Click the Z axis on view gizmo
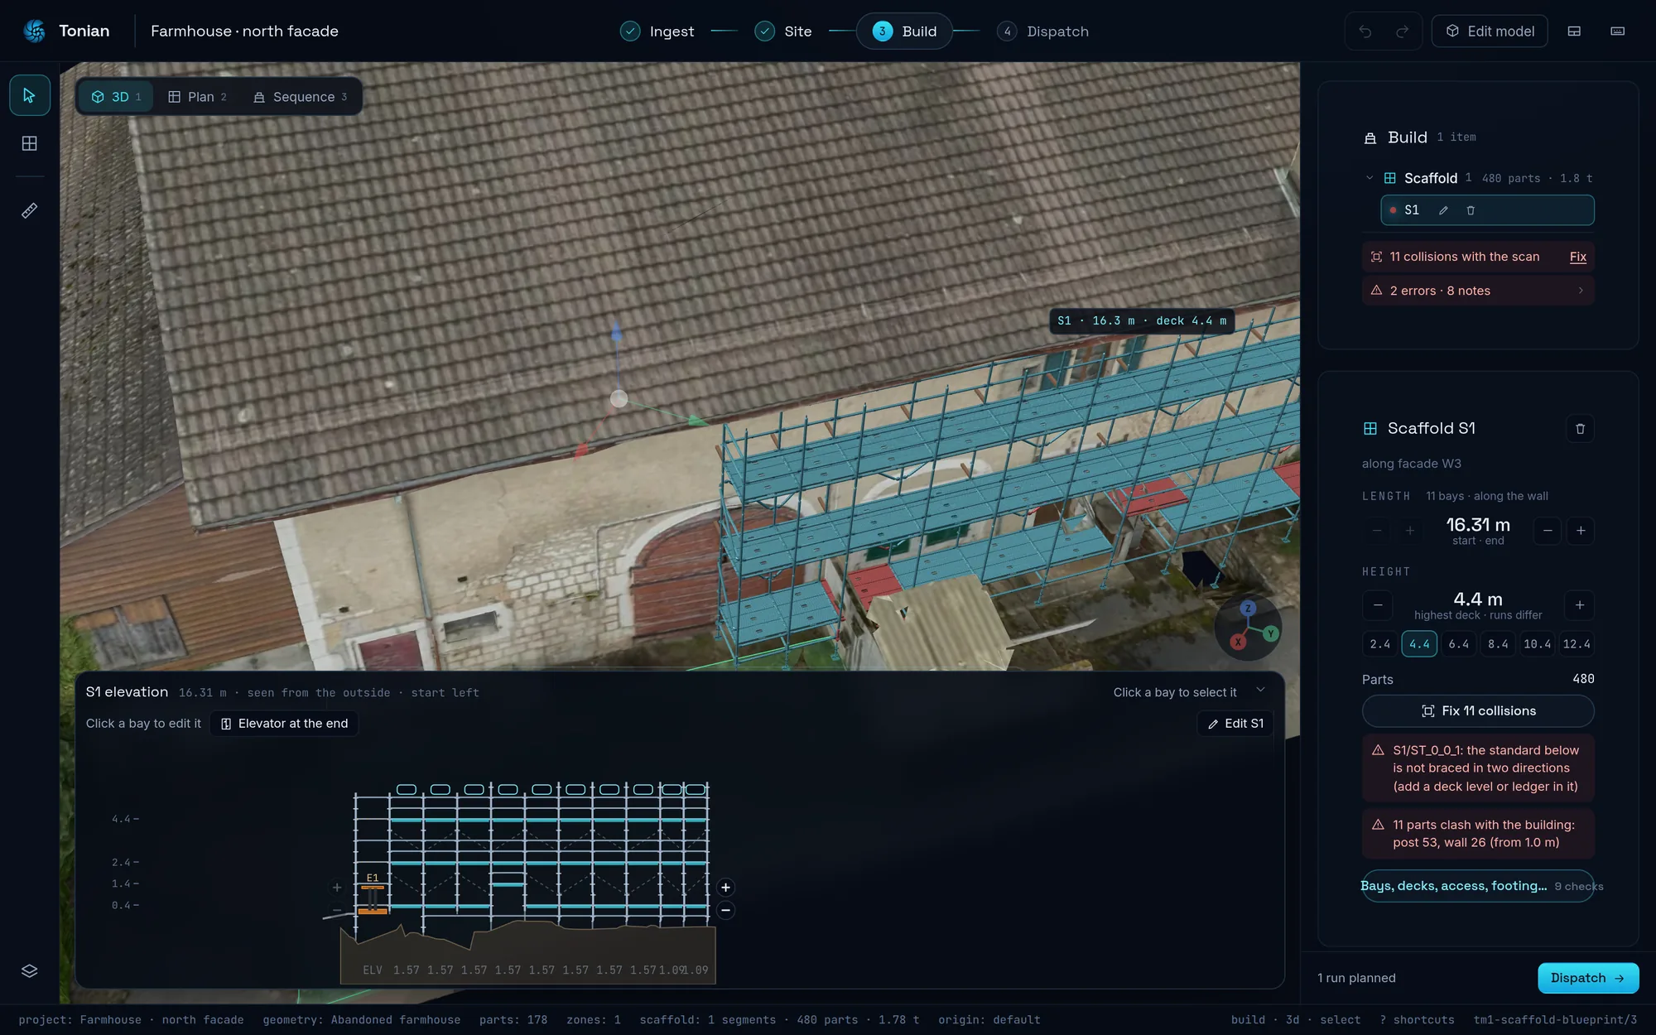The image size is (1656, 1035). [1248, 609]
